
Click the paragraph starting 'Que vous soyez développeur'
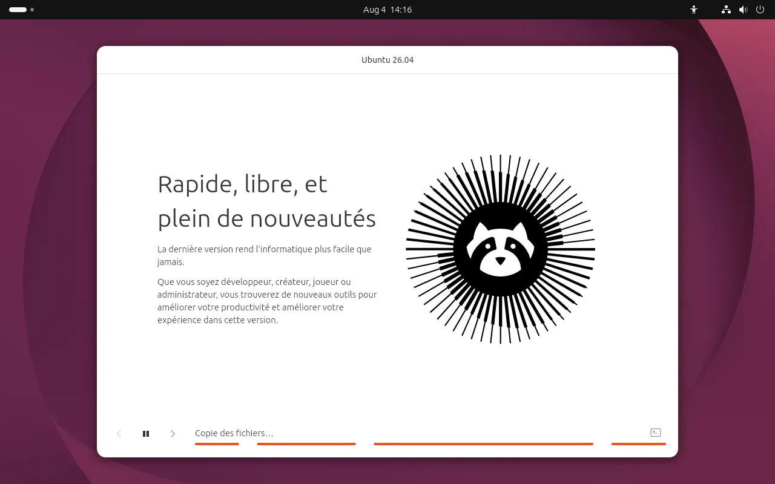267,301
